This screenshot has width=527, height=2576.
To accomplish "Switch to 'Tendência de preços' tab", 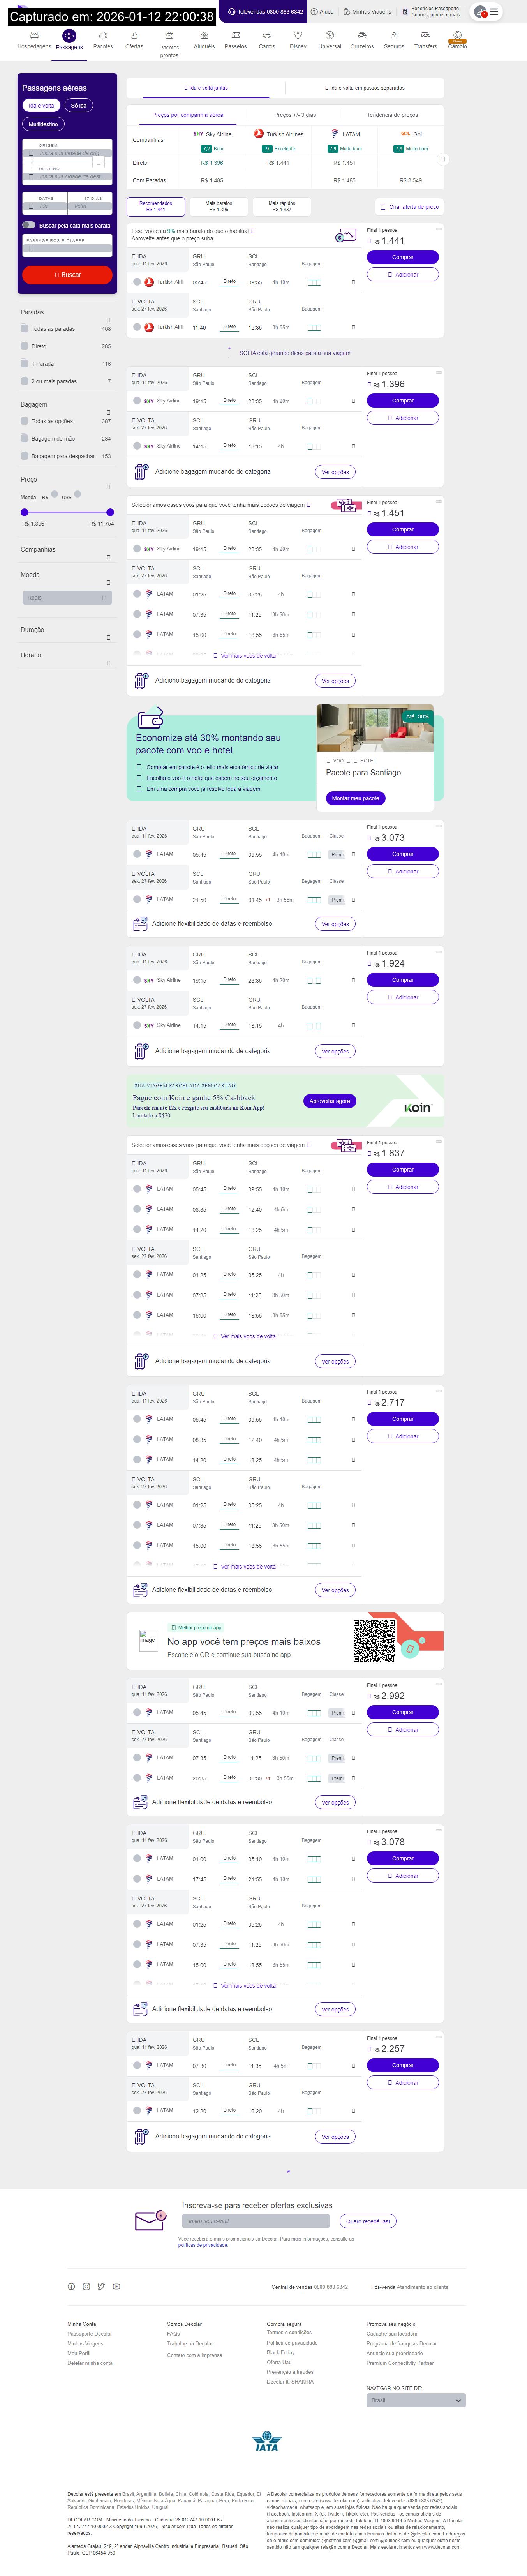I will (392, 115).
